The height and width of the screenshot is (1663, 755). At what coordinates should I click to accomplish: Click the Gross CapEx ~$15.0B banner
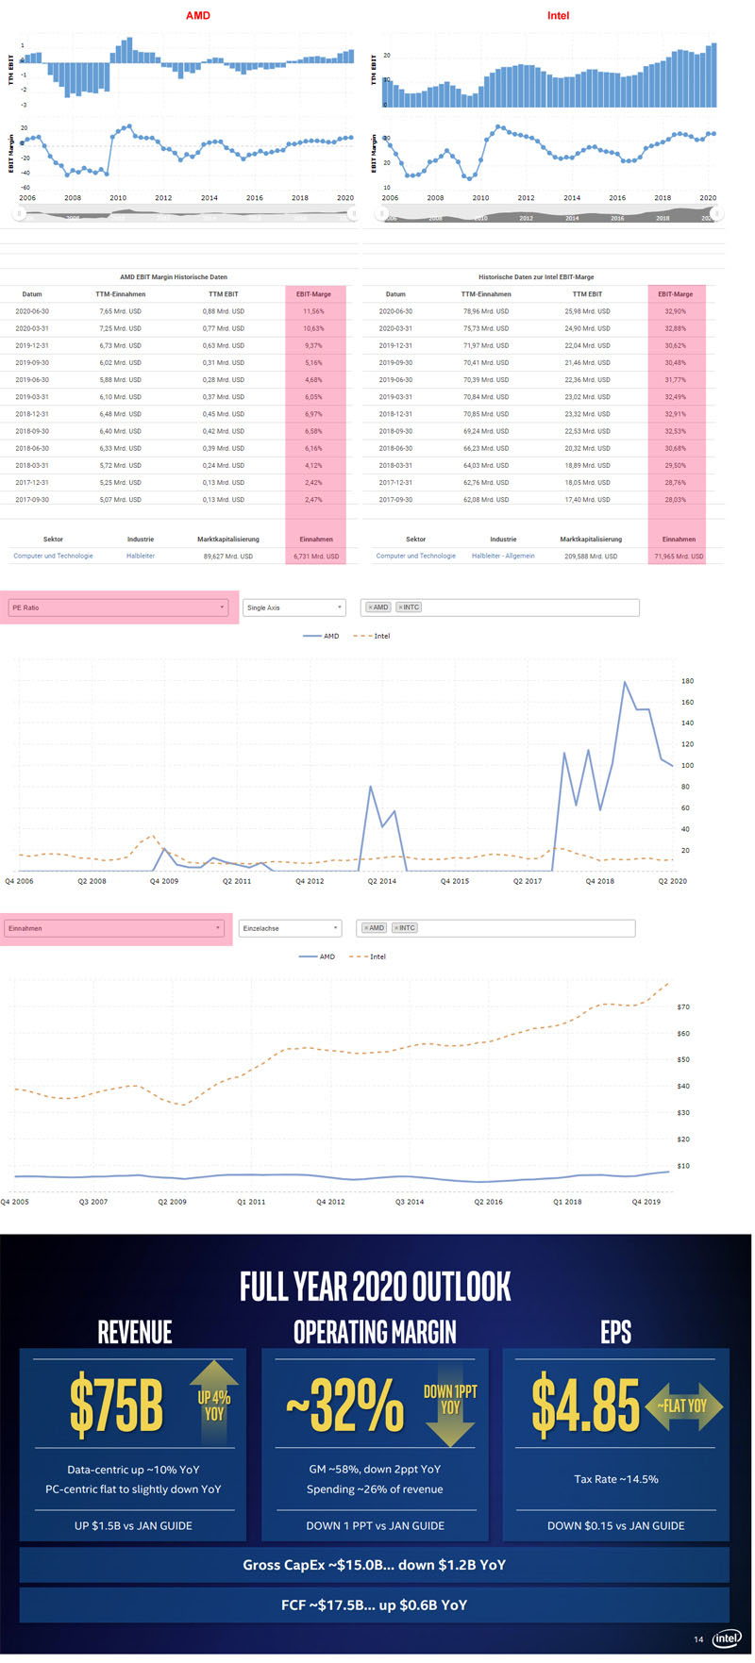(375, 1564)
